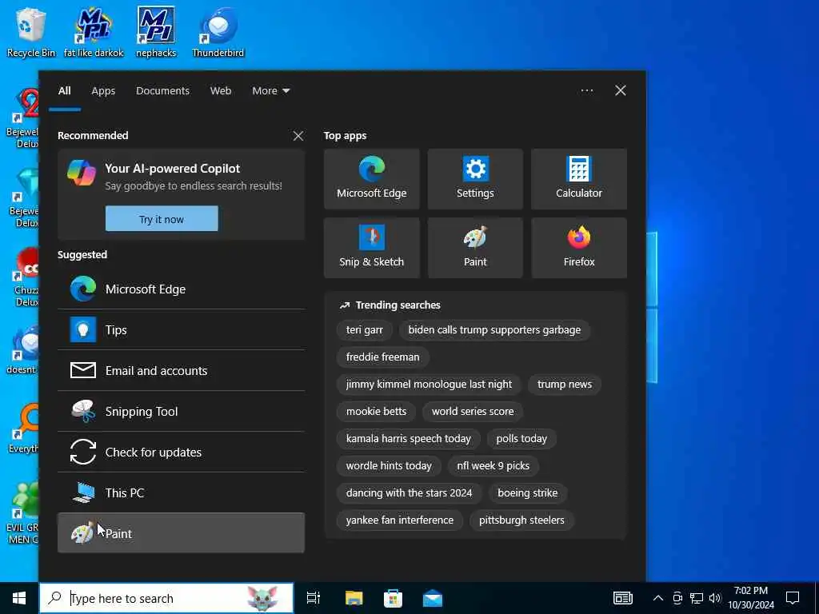Switch to the All tab
The width and height of the screenshot is (819, 614).
click(x=64, y=91)
